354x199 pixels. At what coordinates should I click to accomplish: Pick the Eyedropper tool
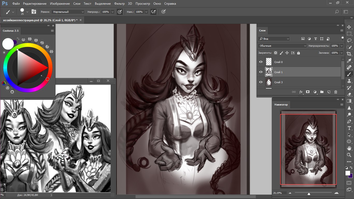click(349, 61)
